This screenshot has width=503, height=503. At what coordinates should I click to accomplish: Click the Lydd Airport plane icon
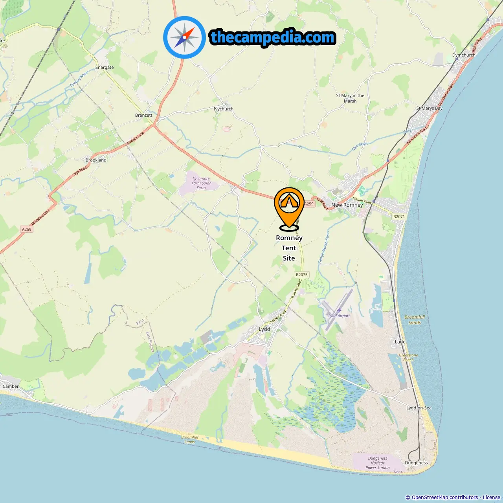[339, 310]
